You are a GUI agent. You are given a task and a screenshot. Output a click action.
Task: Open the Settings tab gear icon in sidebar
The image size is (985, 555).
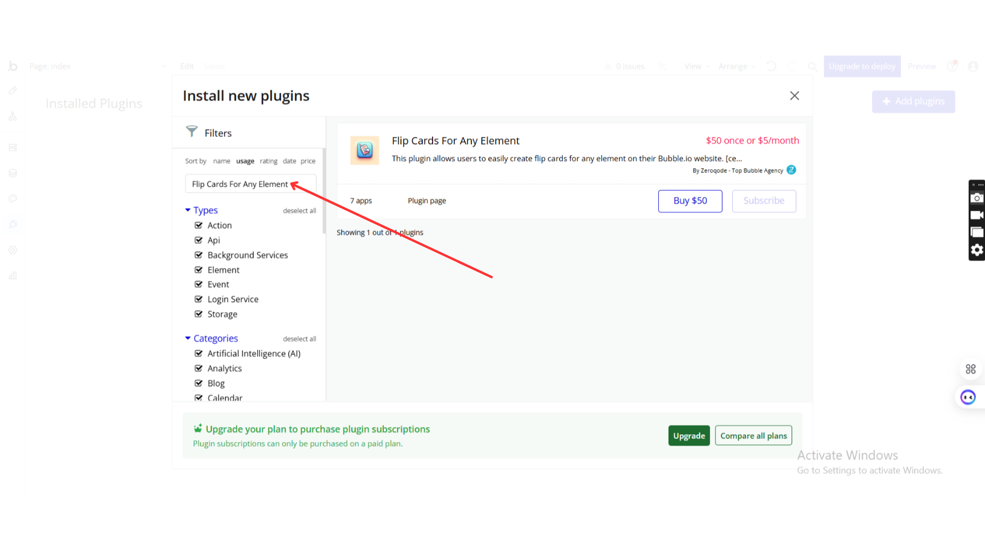click(13, 250)
